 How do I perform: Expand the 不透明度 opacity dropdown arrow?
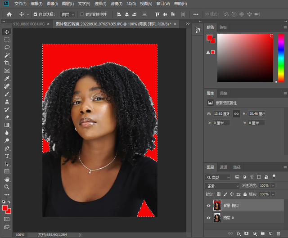(x=273, y=186)
